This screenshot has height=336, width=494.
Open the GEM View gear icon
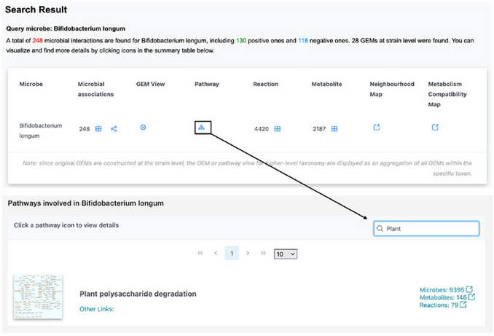pyautogui.click(x=143, y=128)
